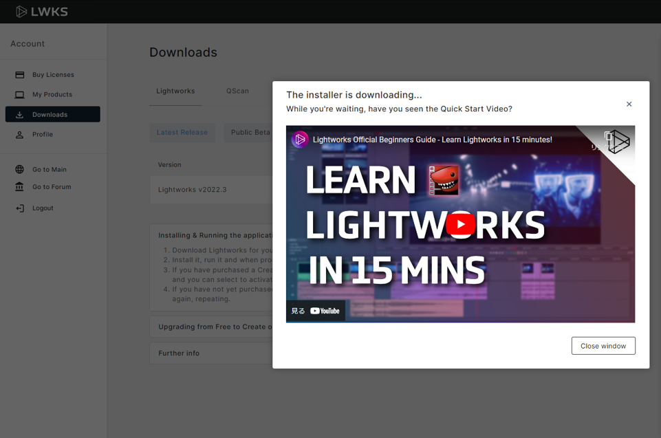Viewport: 661px width, 438px height.
Task: Click the Go to Main globe icon
Action: coord(20,169)
